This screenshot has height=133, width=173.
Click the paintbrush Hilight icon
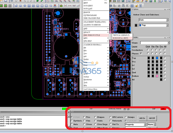click(142, 1)
